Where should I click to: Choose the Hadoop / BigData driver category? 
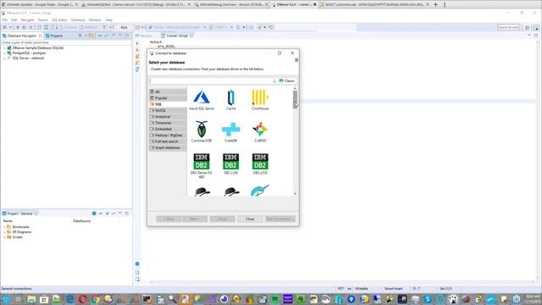(168, 136)
